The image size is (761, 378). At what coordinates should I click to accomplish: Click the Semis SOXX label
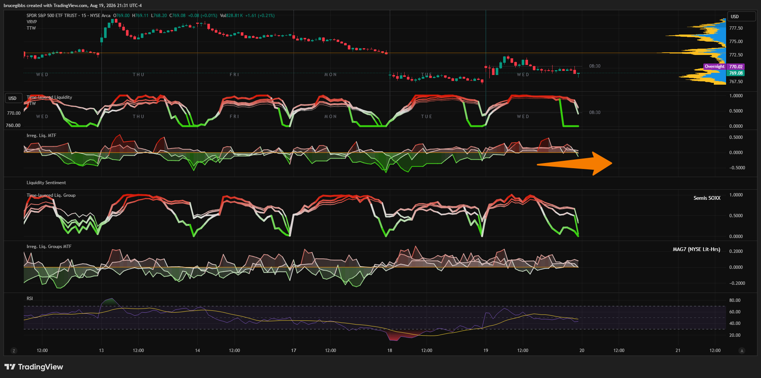click(x=707, y=198)
